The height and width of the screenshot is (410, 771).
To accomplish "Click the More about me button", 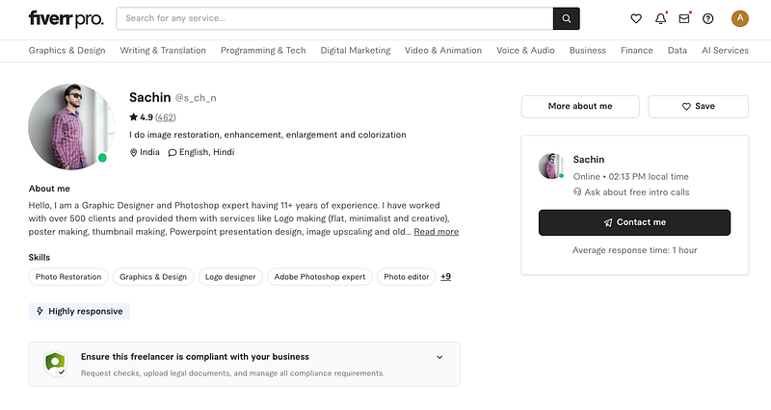I will [580, 106].
